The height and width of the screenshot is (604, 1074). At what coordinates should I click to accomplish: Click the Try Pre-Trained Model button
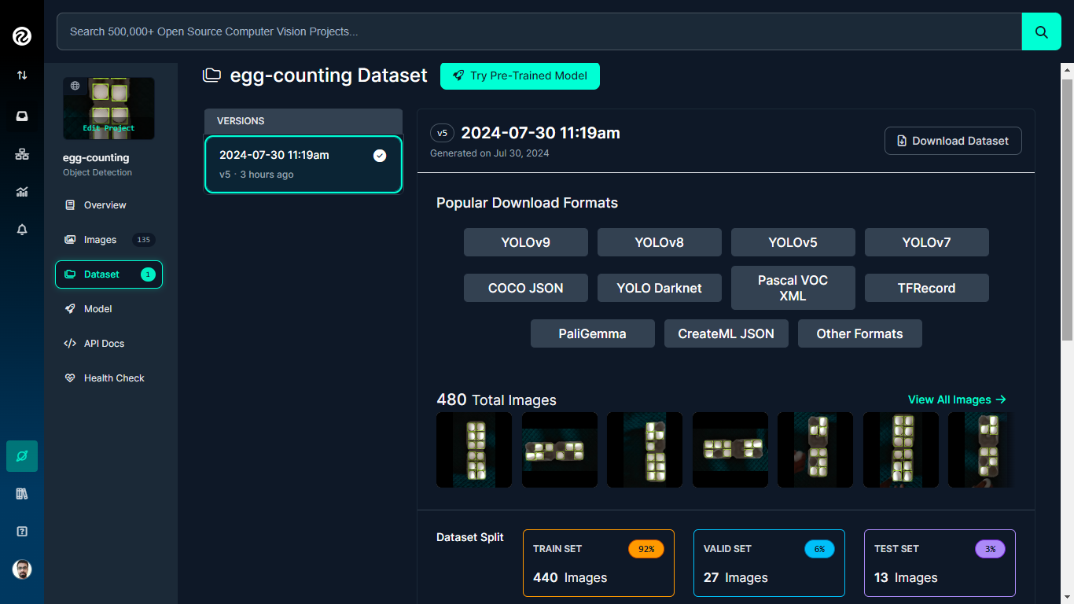pyautogui.click(x=520, y=76)
